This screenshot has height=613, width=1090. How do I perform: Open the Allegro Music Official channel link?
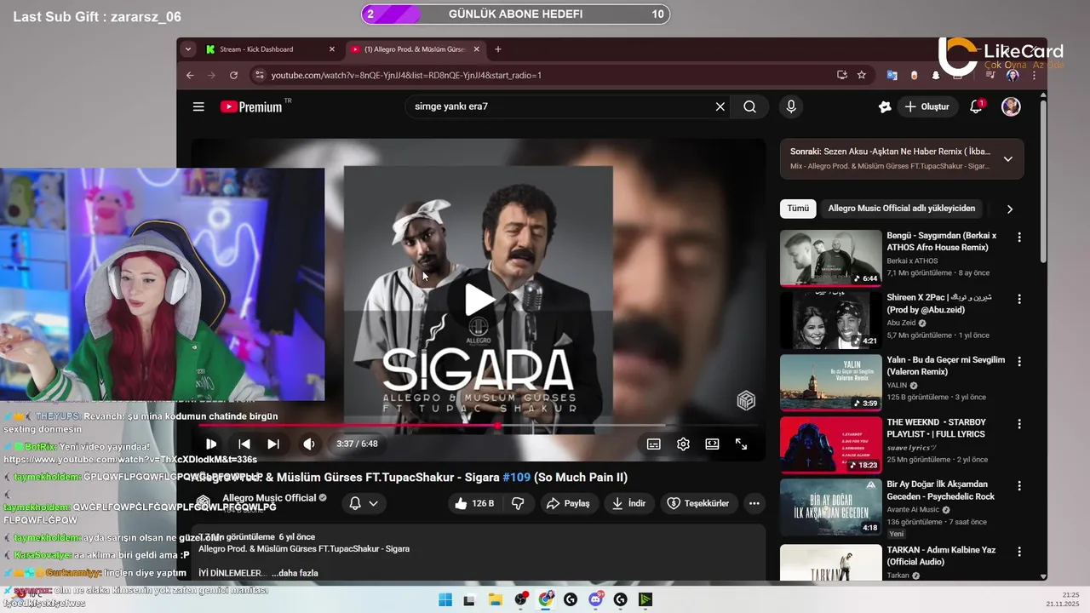tap(269, 498)
